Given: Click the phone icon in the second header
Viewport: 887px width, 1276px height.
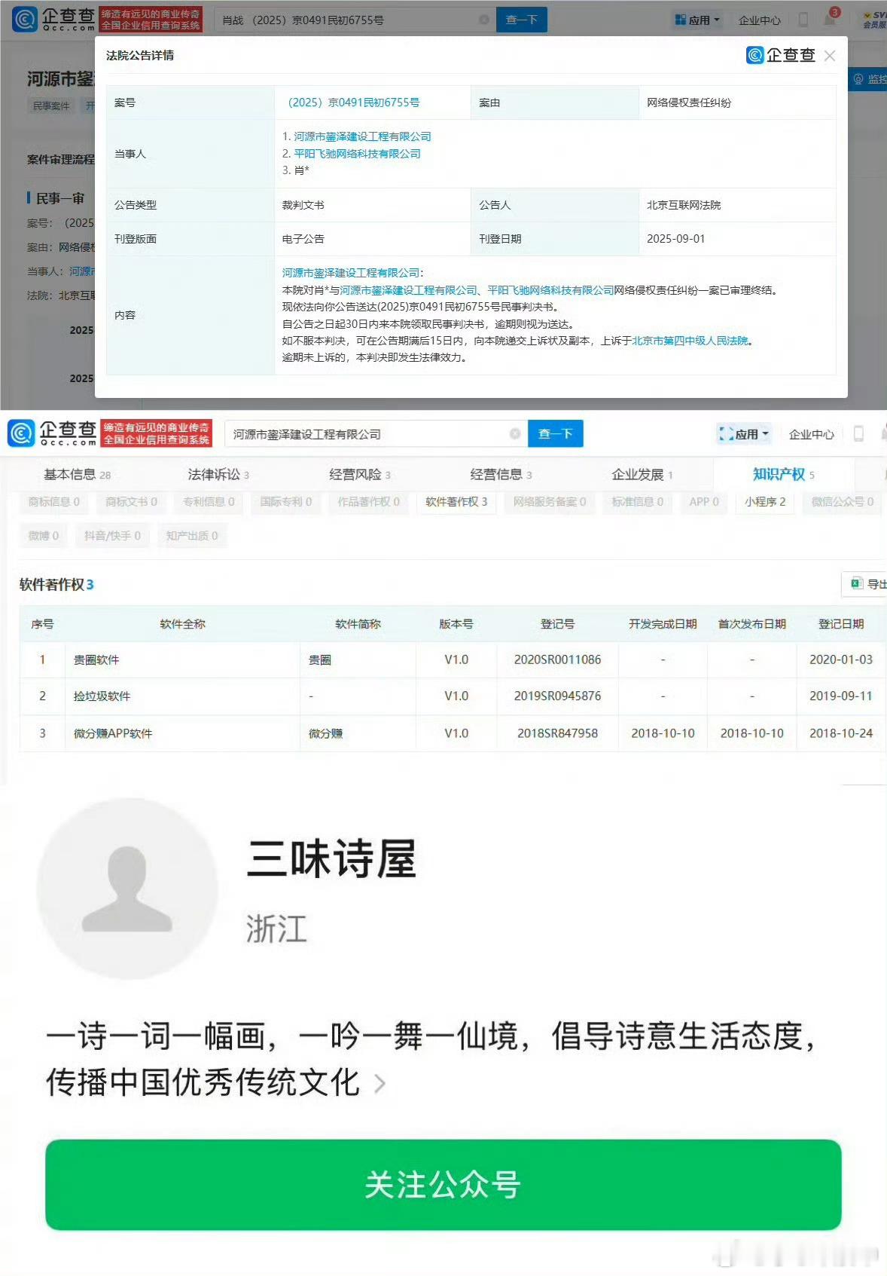Looking at the screenshot, I should (x=858, y=433).
